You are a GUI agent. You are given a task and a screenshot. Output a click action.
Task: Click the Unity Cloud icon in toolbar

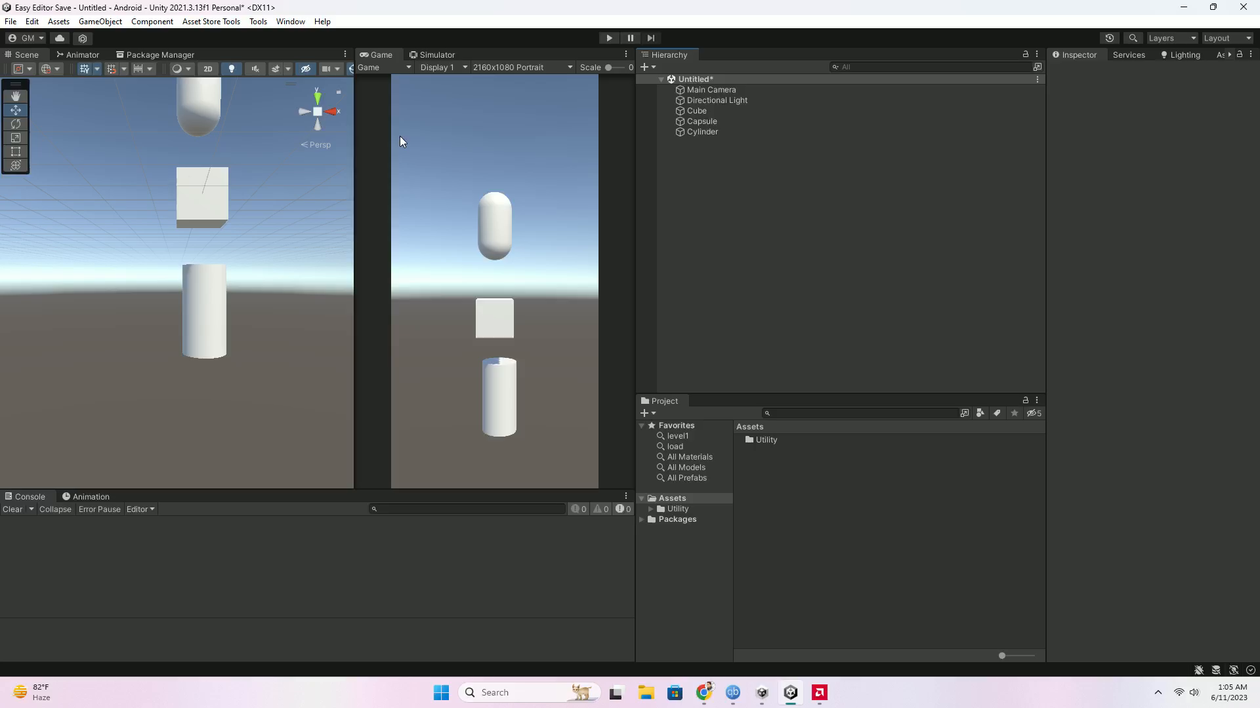click(60, 38)
